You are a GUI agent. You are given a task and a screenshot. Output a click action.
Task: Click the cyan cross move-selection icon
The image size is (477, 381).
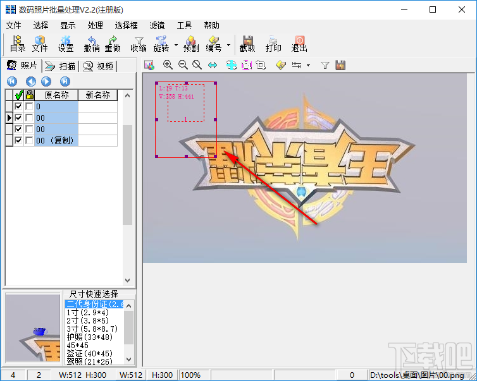point(232,65)
